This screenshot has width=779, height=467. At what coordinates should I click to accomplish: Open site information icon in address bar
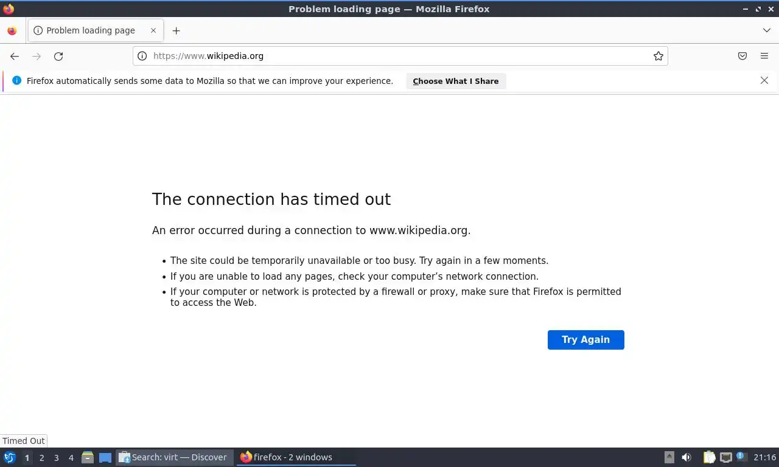click(142, 56)
